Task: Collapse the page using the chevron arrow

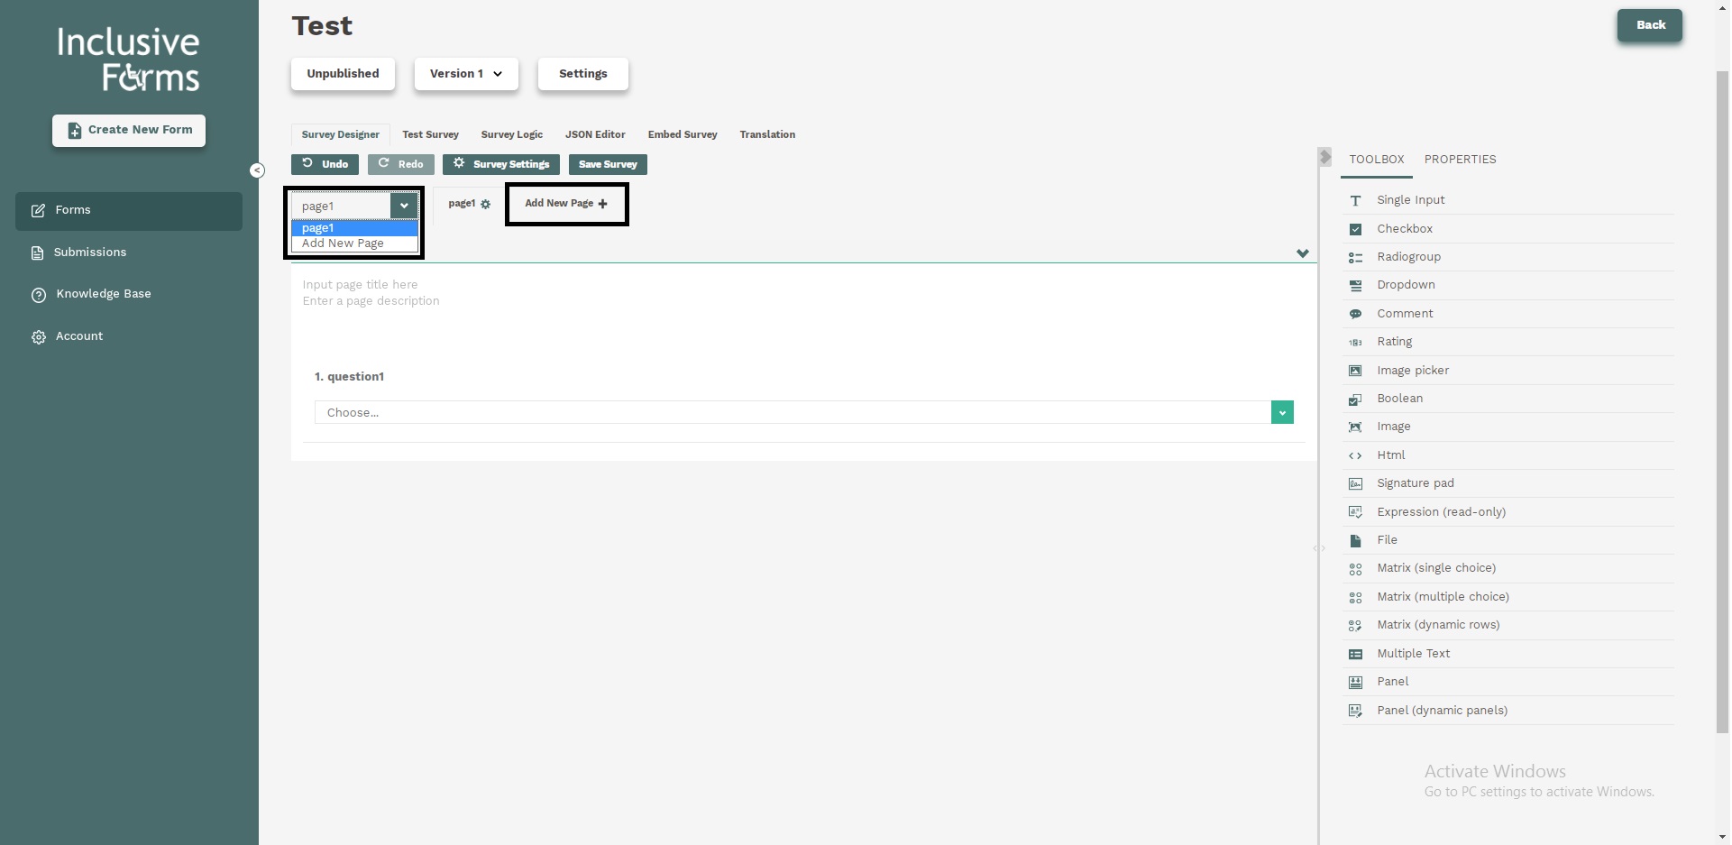Action: 1302,253
